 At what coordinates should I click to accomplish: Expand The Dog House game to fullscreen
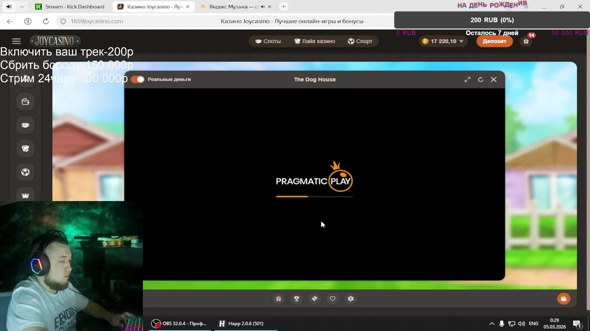(467, 80)
